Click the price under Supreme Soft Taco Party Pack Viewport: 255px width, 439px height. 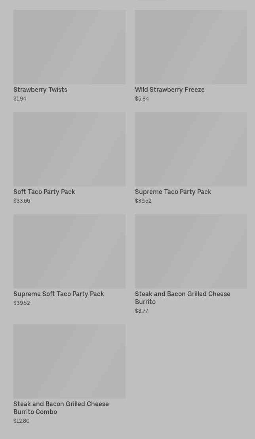point(22,303)
